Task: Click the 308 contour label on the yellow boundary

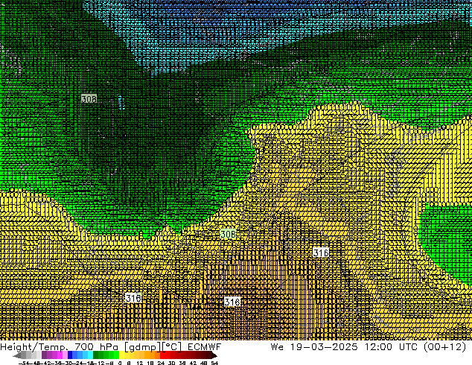Action: 228,234
